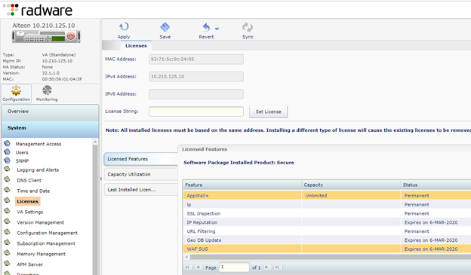Viewport: 471px width, 275px height.
Task: Click the Version Management tree icon
Action: [8, 222]
